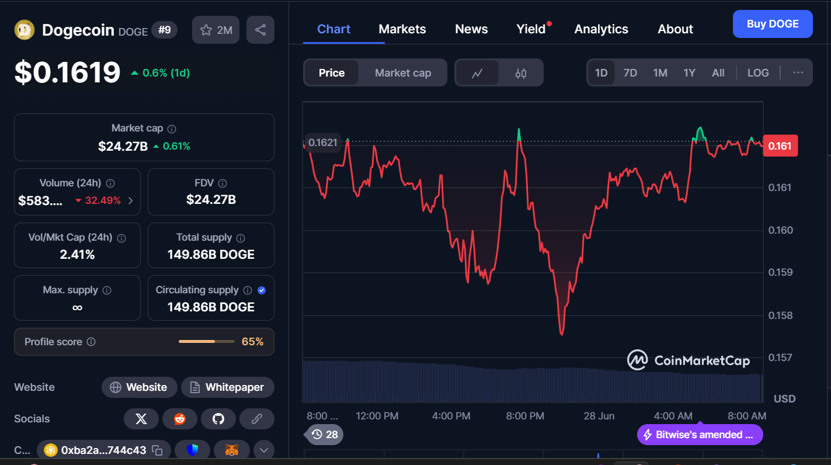This screenshot has height=465, width=831.
Task: Open the News tab
Action: [x=471, y=29]
